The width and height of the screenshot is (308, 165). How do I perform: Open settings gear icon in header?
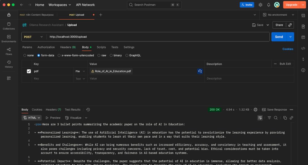(x=261, y=5)
